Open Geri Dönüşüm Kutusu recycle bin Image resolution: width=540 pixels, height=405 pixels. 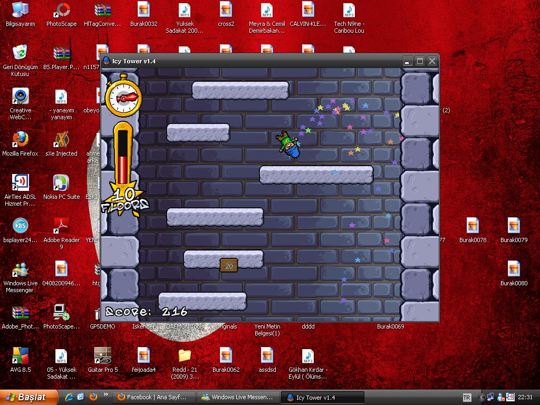[20, 61]
